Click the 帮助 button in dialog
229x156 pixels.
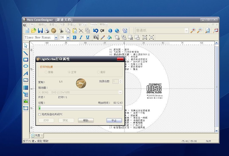tap(86, 121)
